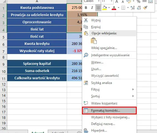
Task: Select cell 'Kwota podstawowa'
Action: coord(37,7)
